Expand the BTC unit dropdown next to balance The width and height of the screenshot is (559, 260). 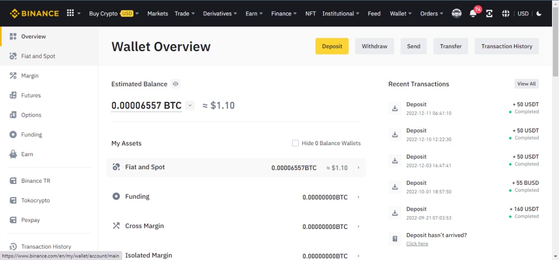[x=190, y=105]
